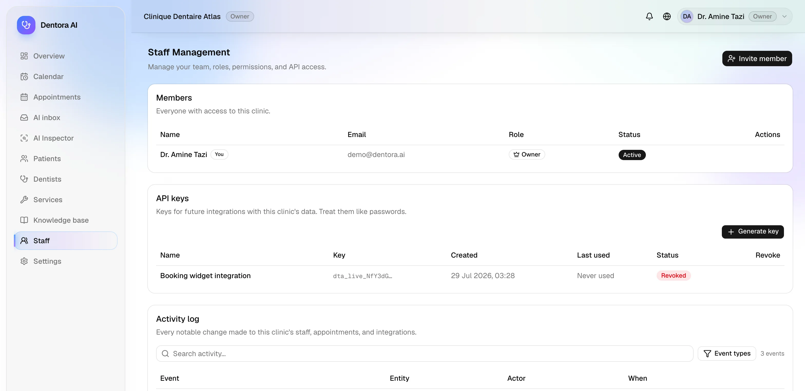Click the 3 events counter

[x=772, y=354]
